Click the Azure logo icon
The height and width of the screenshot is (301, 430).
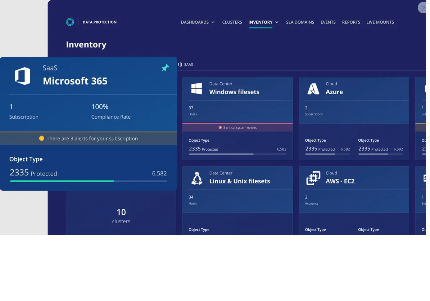pos(313,88)
